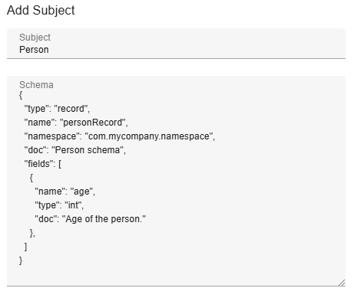Place cursor on the personRecord name line
Screen dimensions: 354x298
pos(76,123)
